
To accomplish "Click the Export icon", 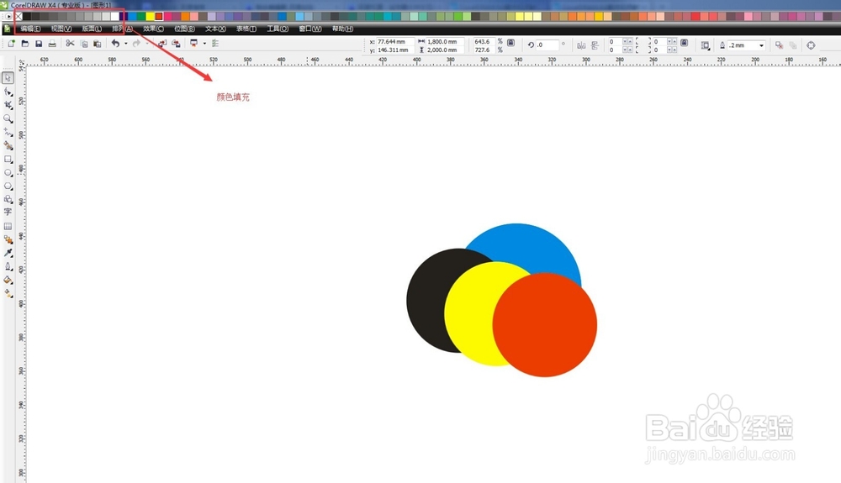I will click(176, 44).
